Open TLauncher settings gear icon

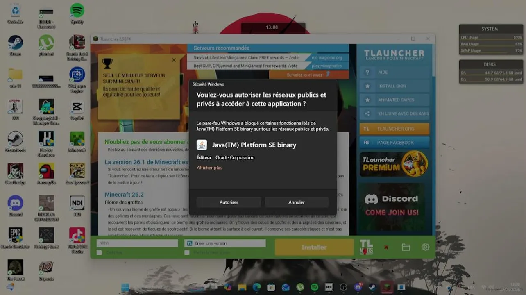point(425,247)
